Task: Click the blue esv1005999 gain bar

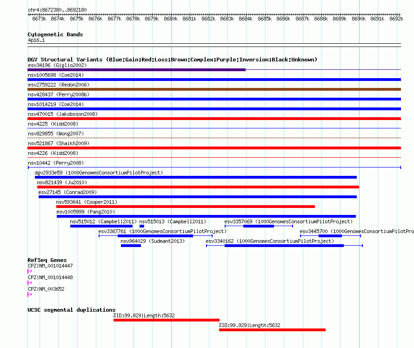Action: (206, 216)
